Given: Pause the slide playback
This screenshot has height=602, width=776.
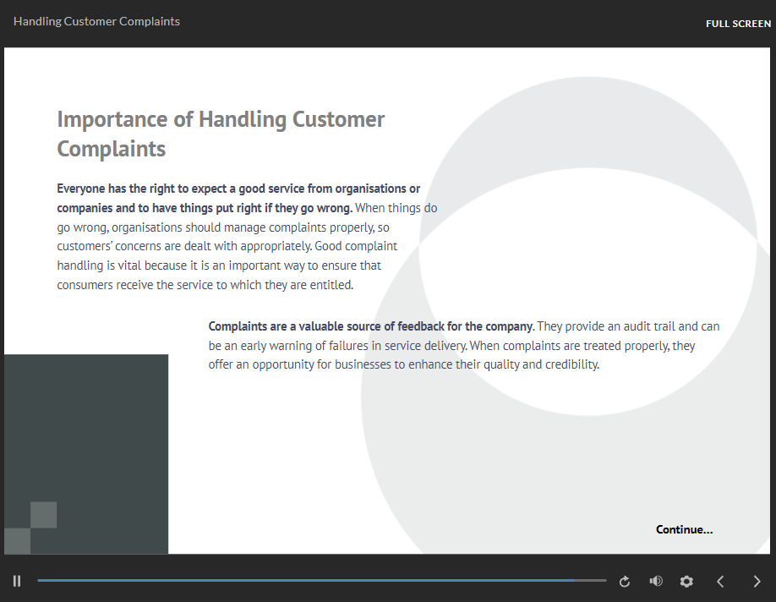Looking at the screenshot, I should click(17, 581).
